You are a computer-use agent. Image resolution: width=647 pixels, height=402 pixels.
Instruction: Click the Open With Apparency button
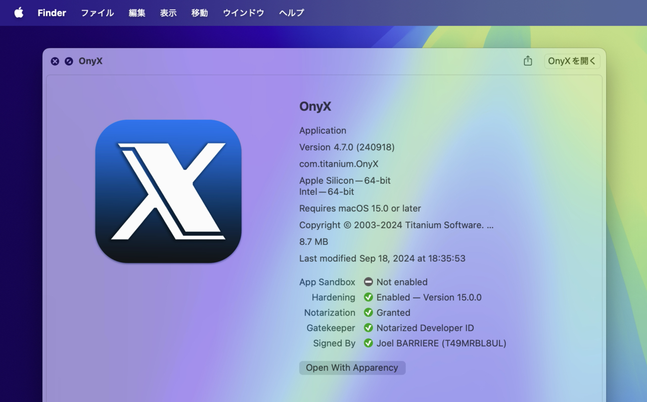[x=352, y=368]
